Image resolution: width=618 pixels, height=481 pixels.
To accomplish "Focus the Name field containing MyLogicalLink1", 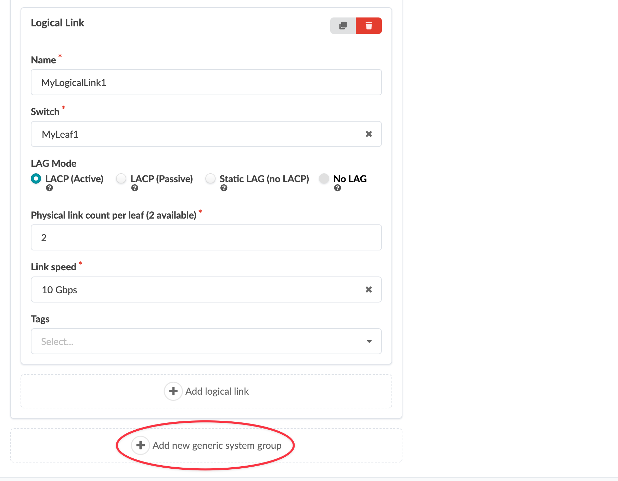I will coord(206,82).
